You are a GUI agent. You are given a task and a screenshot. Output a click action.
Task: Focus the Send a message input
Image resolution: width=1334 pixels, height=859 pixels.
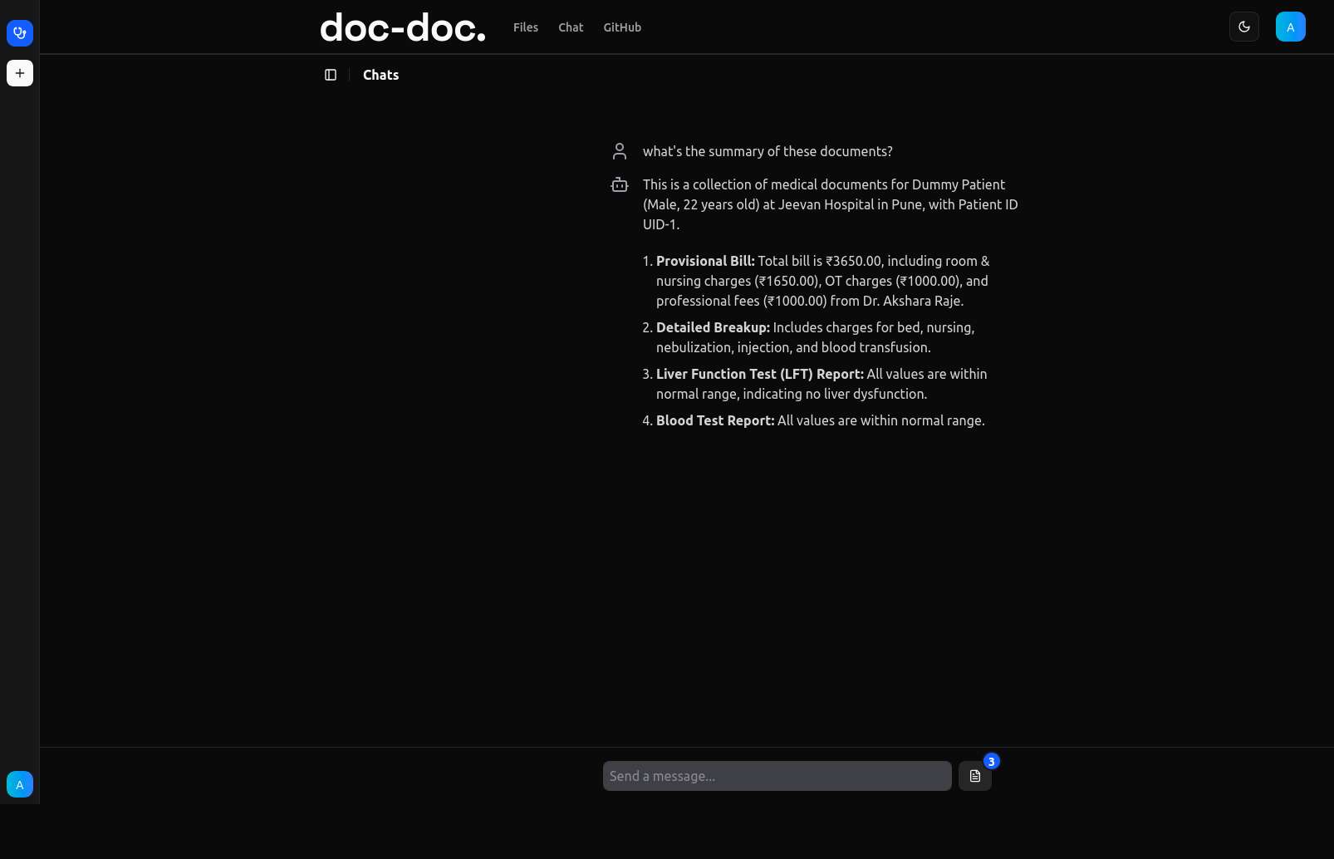point(777,776)
